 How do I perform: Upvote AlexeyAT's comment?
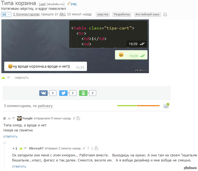click(21, 148)
